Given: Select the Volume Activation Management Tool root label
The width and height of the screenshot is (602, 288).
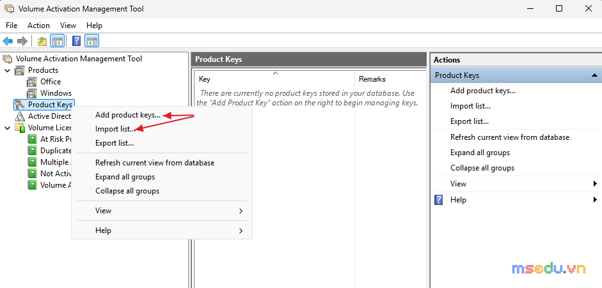Looking at the screenshot, I should (79, 59).
